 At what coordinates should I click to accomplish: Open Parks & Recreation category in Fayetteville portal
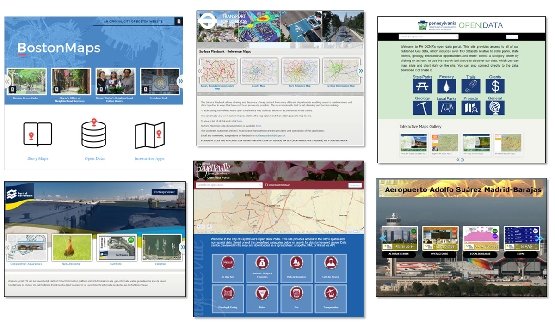(x=296, y=268)
